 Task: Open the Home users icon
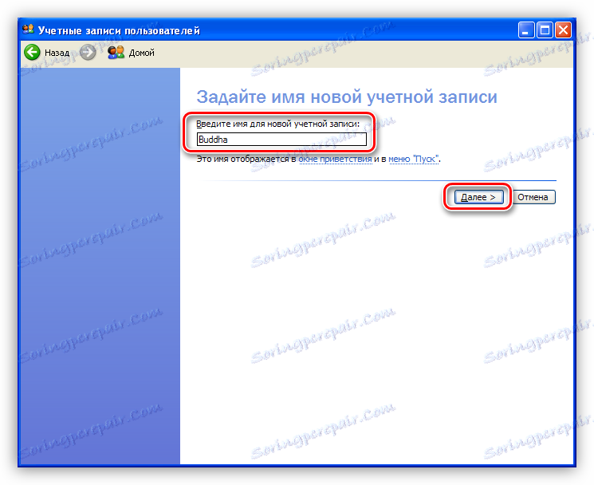[x=116, y=53]
